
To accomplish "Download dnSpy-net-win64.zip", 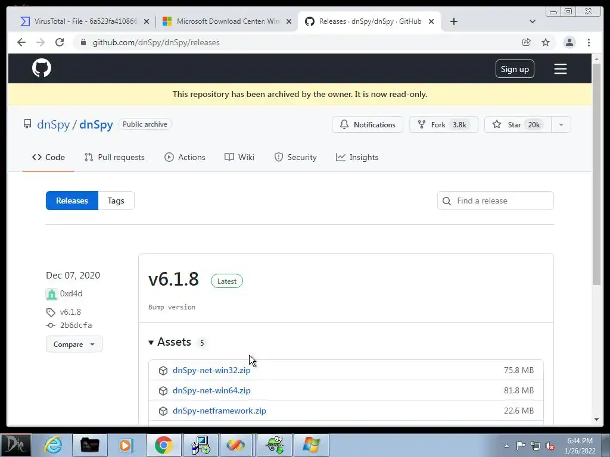I will click(x=211, y=390).
